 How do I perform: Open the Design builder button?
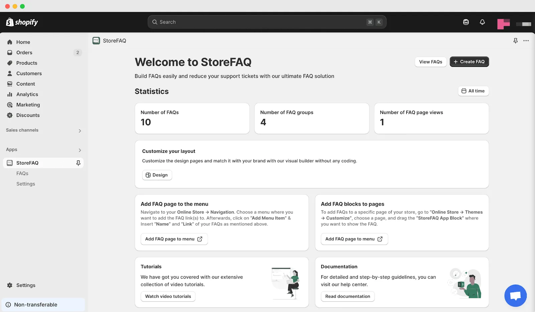click(x=157, y=175)
